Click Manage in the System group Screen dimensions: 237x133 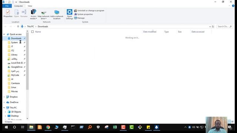point(80,18)
